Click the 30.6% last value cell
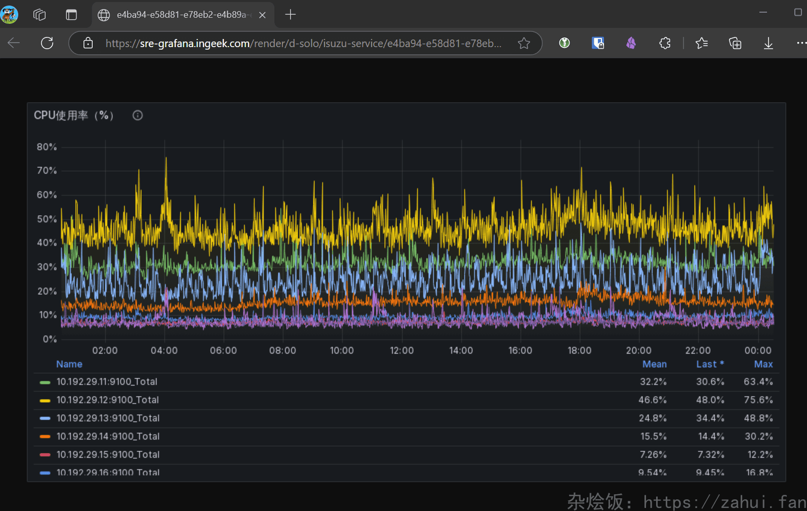Viewport: 807px width, 511px height. pyautogui.click(x=710, y=382)
